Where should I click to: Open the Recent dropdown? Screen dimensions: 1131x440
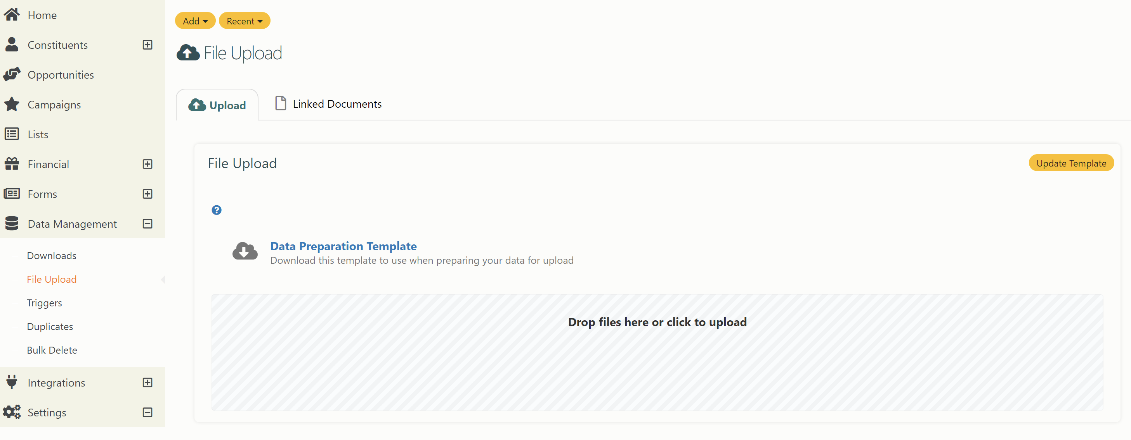[245, 21]
